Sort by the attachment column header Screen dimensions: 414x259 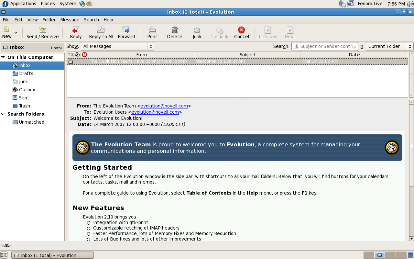point(77,55)
